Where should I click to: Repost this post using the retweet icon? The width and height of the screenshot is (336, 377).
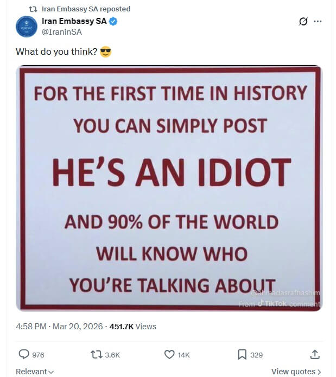pyautogui.click(x=96, y=354)
